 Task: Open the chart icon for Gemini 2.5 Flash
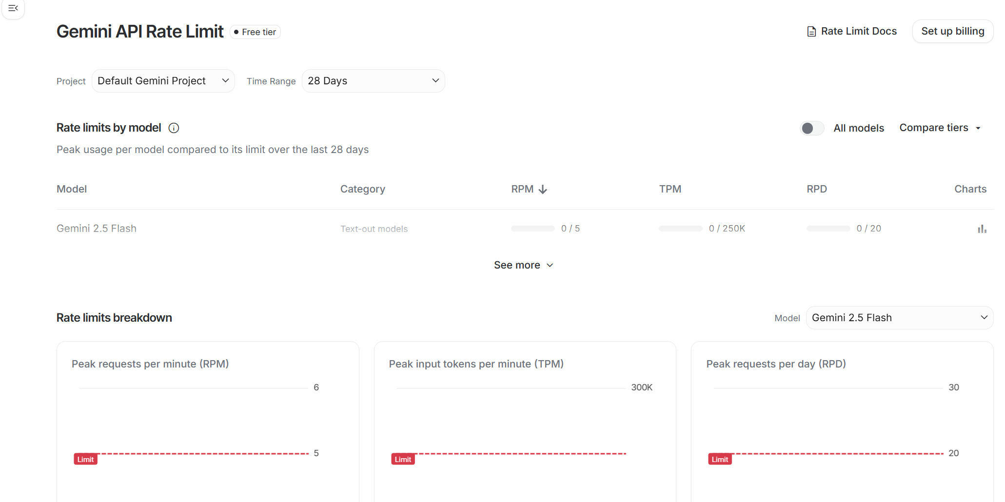coord(982,229)
